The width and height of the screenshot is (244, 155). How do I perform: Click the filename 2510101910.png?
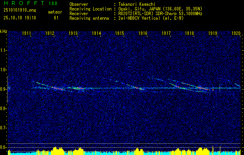tap(20, 10)
